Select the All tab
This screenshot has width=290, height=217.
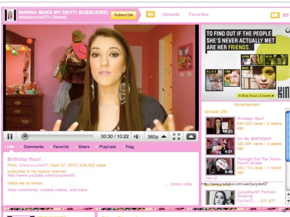point(150,14)
